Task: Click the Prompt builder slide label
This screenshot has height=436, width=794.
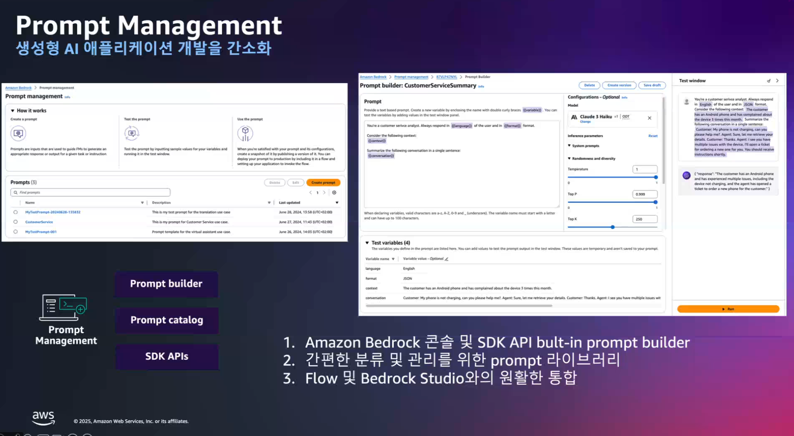Action: [166, 284]
